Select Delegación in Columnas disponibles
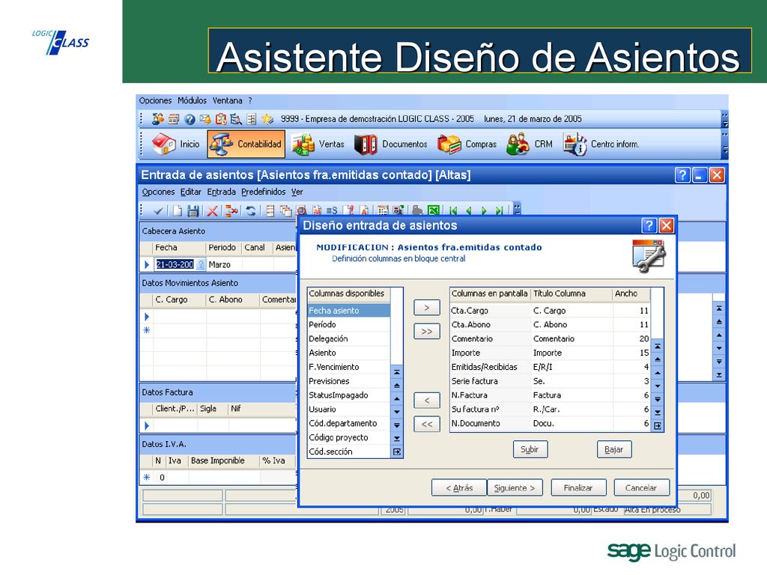767x575 pixels. pyautogui.click(x=349, y=338)
